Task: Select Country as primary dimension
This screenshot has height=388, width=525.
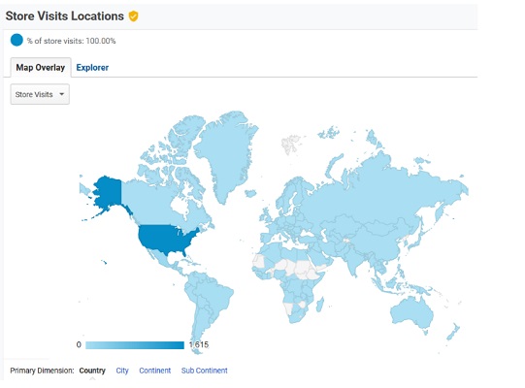Action: point(92,371)
